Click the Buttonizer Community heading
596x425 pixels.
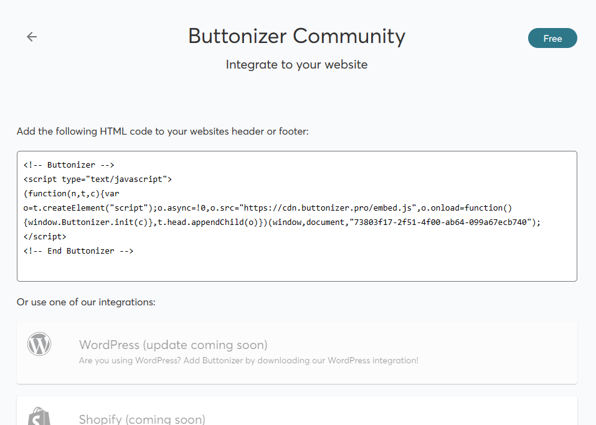point(297,37)
